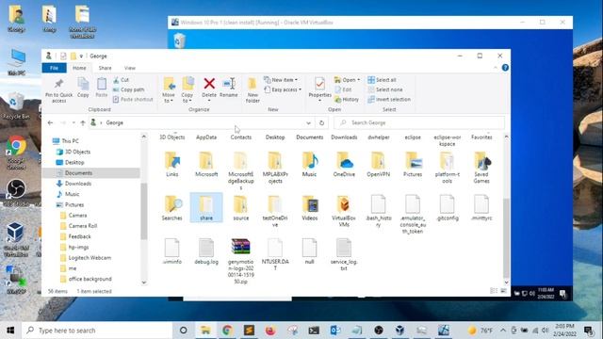The height and width of the screenshot is (339, 603).
Task: Open address bar history dropdown
Action: (308, 123)
